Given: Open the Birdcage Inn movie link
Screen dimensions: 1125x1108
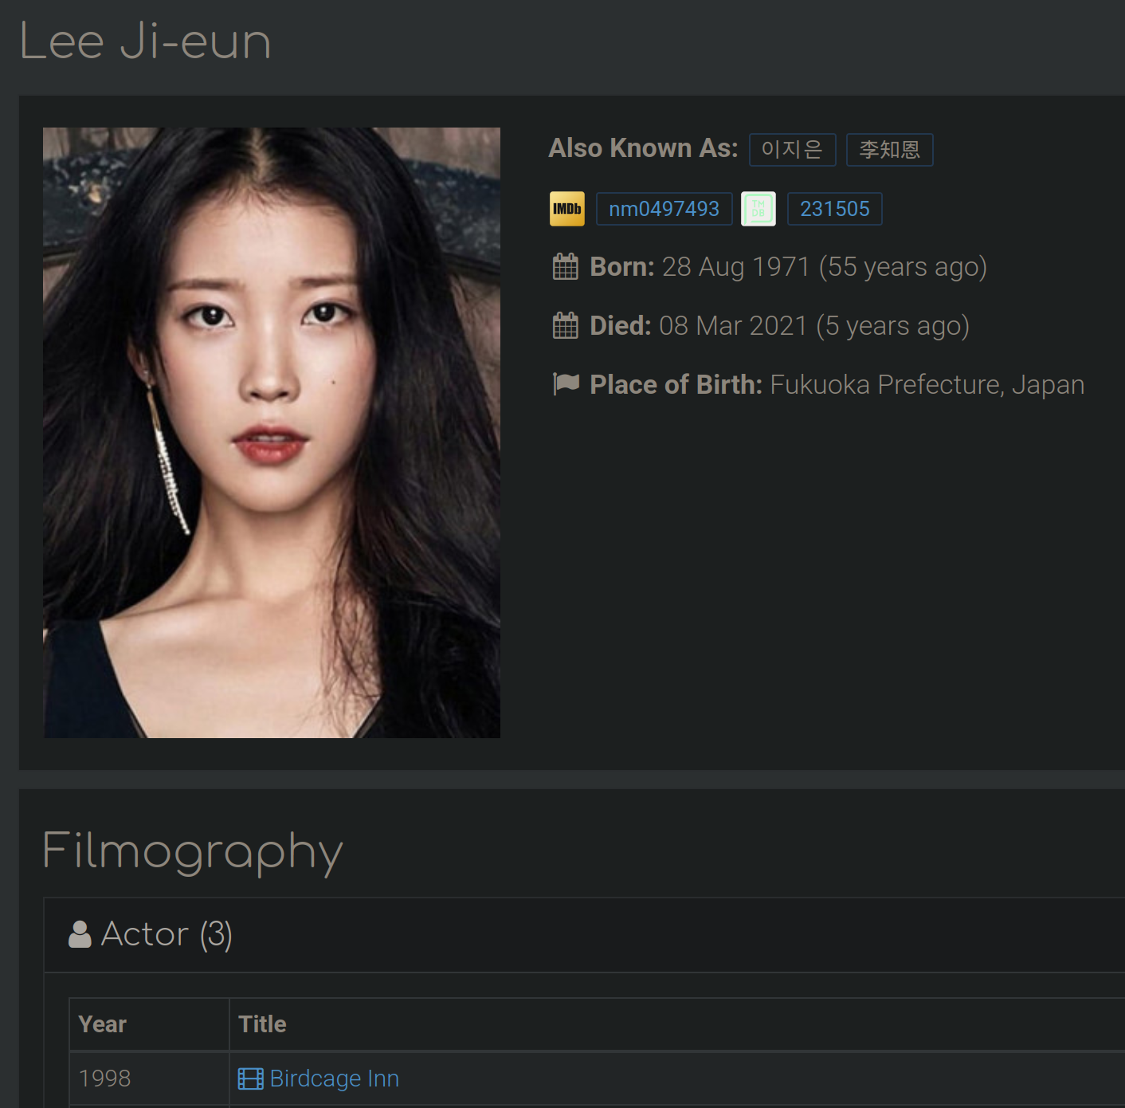Looking at the screenshot, I should (334, 1079).
